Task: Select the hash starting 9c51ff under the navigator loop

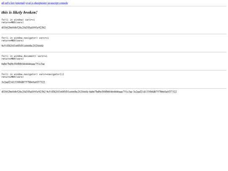Action: pos(22,46)
